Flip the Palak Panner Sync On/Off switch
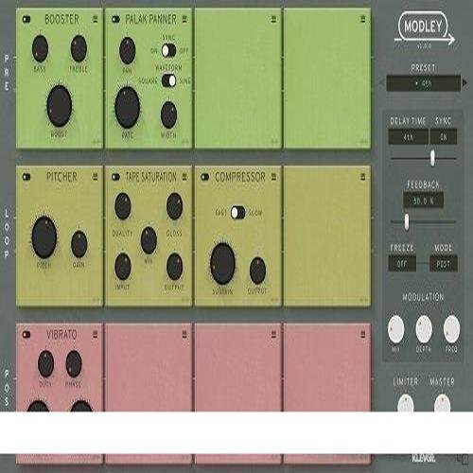The image size is (473, 473). 168,50
